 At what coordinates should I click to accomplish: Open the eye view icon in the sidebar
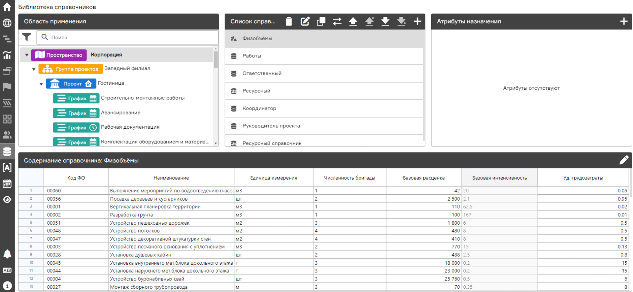click(7, 200)
